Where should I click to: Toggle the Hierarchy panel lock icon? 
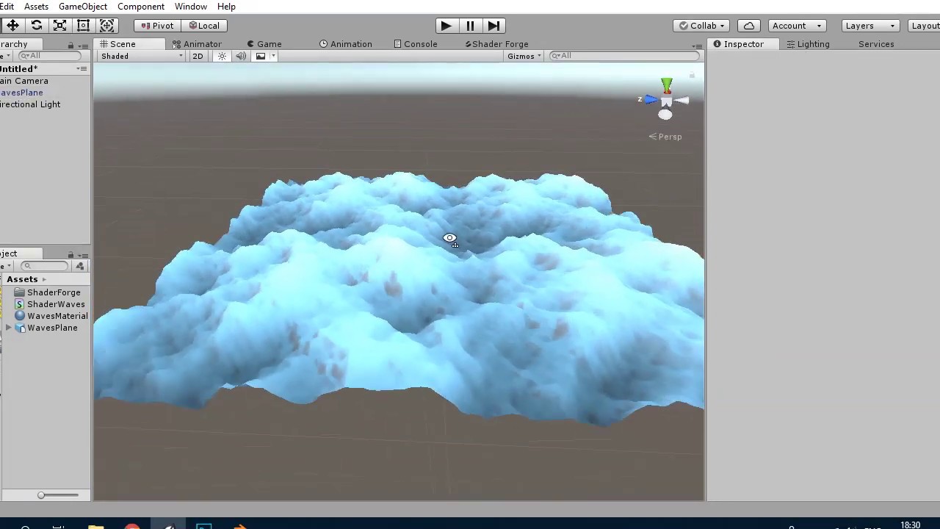[70, 45]
